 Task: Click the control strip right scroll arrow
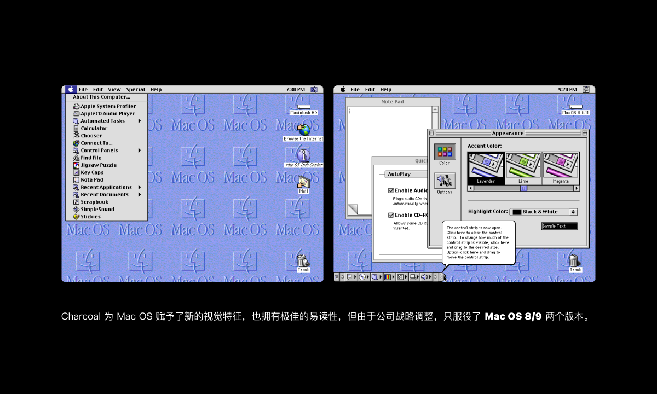coord(435,277)
